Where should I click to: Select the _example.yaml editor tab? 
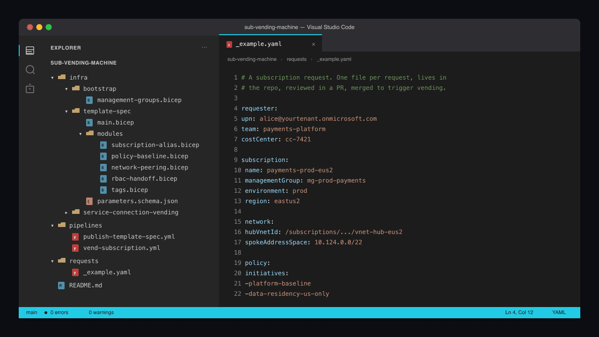coord(270,44)
